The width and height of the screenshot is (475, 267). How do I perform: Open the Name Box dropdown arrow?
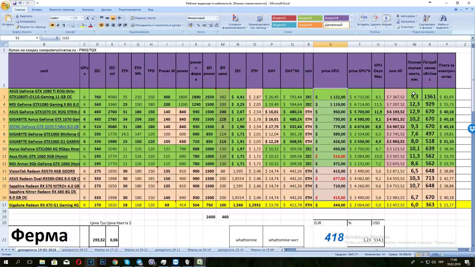[x=37, y=38]
